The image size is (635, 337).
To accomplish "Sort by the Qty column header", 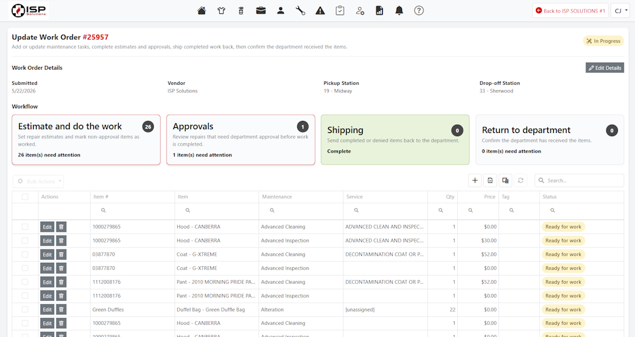I will point(450,197).
